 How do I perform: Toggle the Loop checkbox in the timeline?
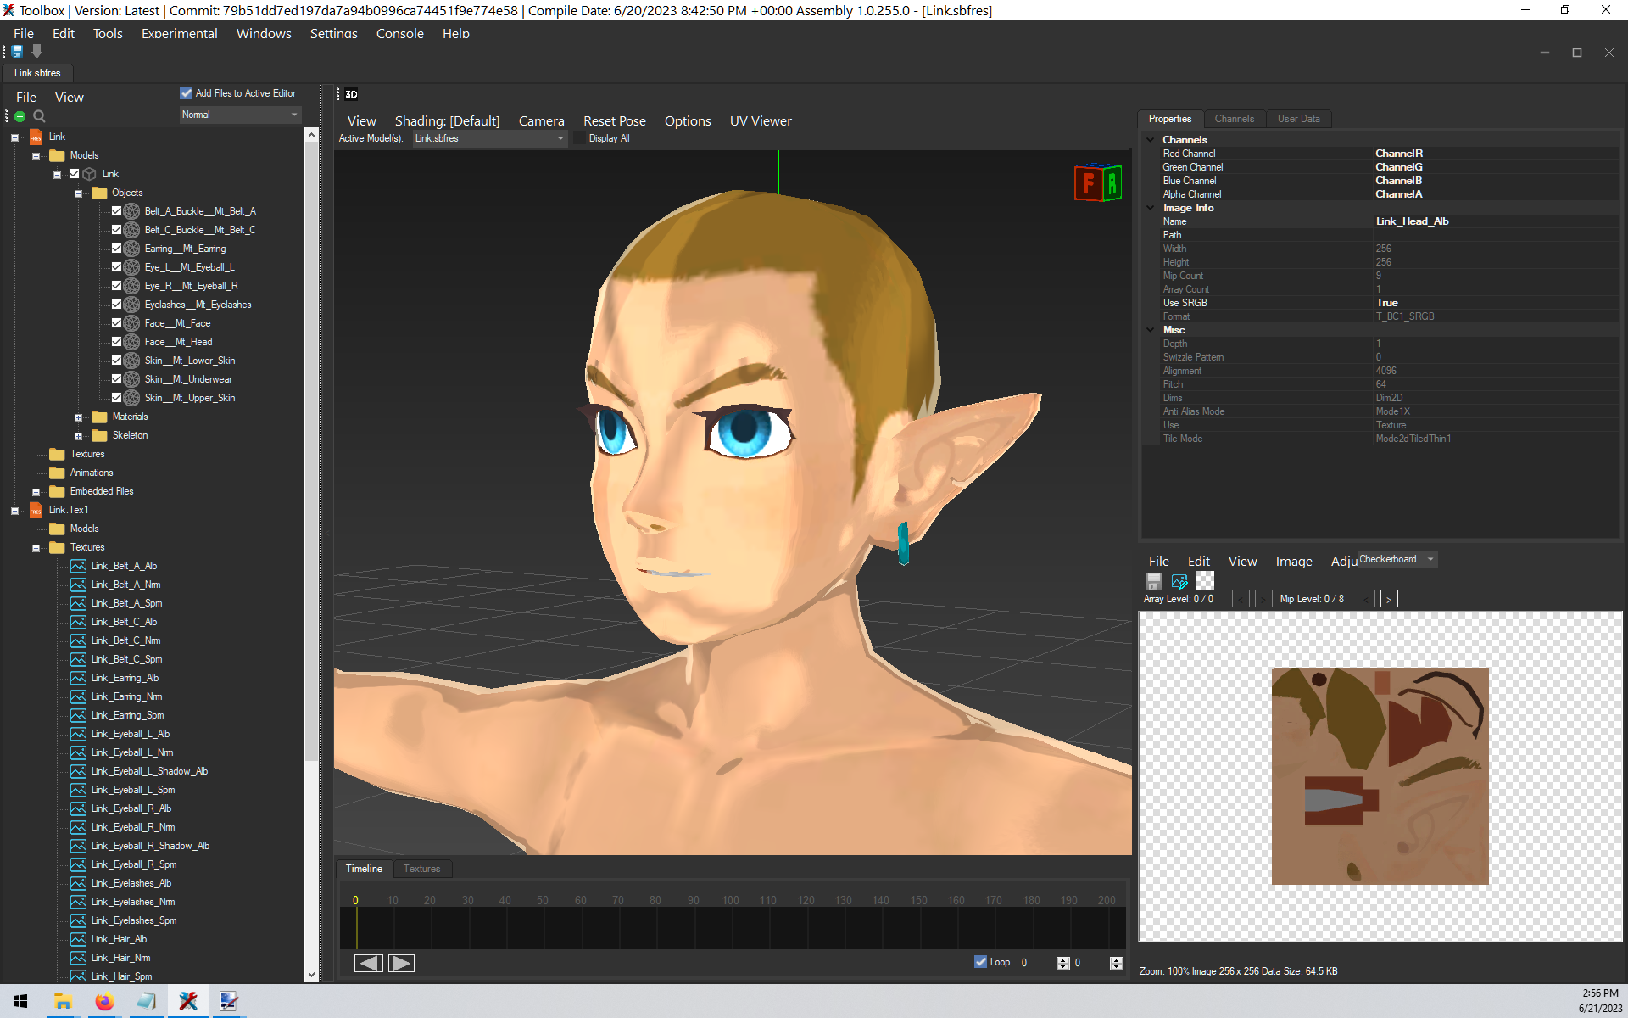point(980,962)
